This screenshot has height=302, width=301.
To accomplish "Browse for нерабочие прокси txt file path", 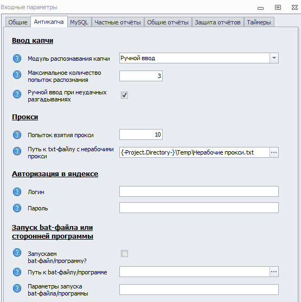I will tap(274, 152).
